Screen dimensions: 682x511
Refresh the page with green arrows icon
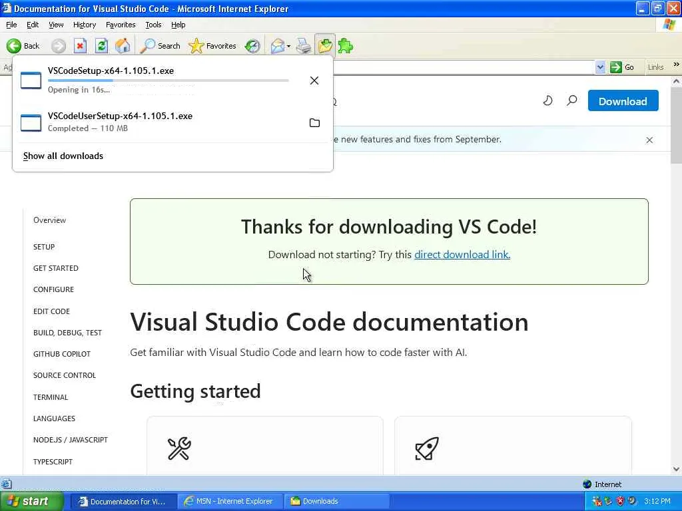click(x=101, y=46)
